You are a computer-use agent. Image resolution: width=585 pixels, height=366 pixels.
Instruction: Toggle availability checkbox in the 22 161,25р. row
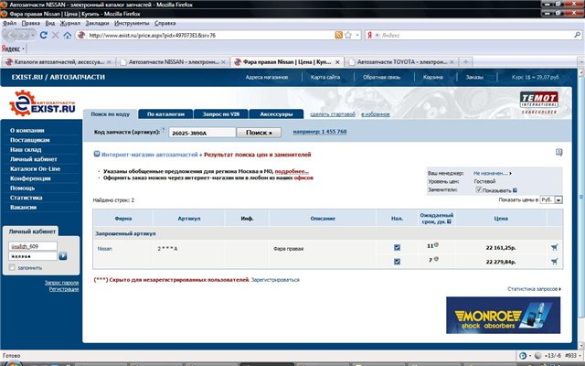pyautogui.click(x=397, y=247)
